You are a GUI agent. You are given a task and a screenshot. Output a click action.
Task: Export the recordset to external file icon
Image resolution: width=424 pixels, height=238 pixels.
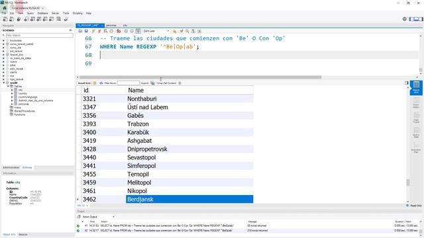click(x=152, y=83)
